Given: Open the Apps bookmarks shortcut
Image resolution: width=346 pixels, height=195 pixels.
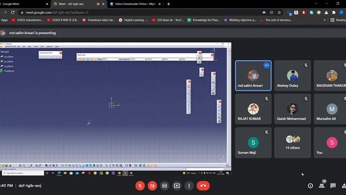Looking at the screenshot, I should click(x=4, y=20).
